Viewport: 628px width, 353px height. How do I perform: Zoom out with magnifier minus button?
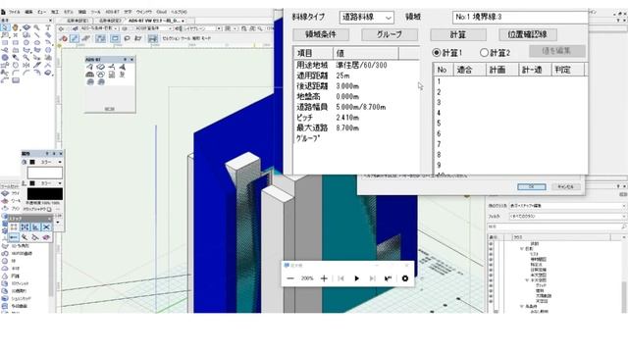pyautogui.click(x=290, y=278)
